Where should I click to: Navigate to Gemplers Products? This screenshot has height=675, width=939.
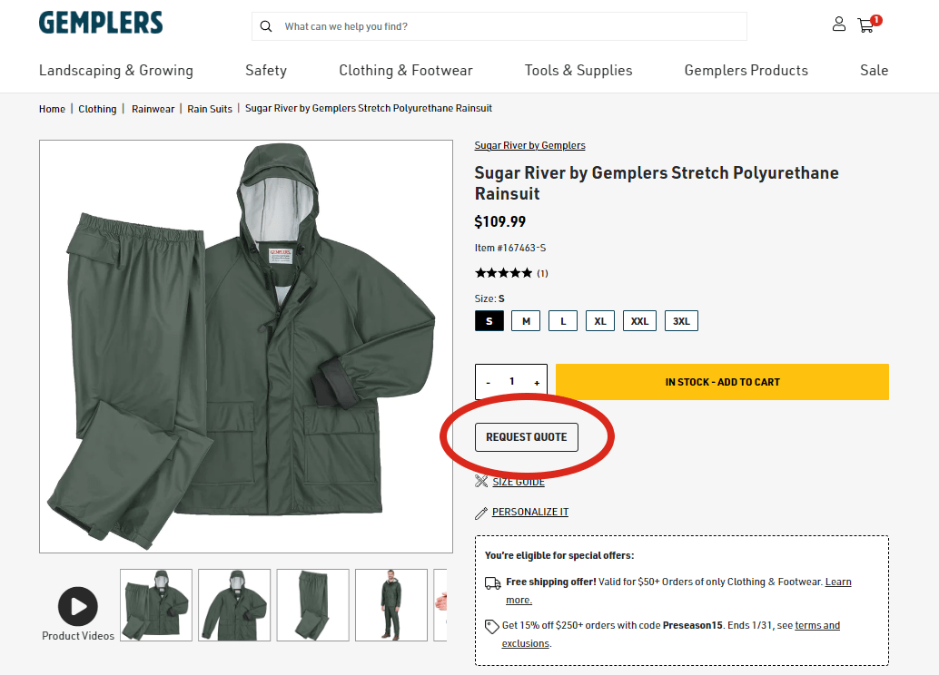746,70
